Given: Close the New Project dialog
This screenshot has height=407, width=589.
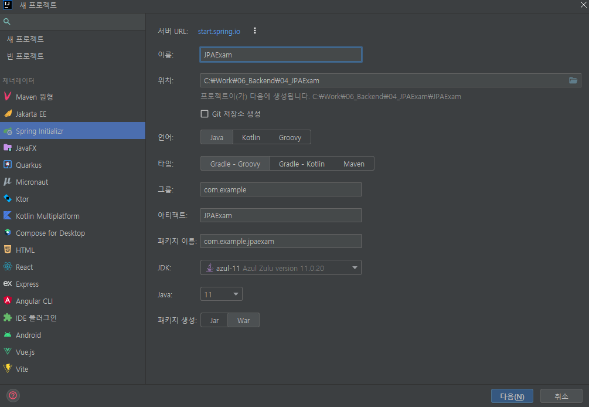Looking at the screenshot, I should coord(583,5).
